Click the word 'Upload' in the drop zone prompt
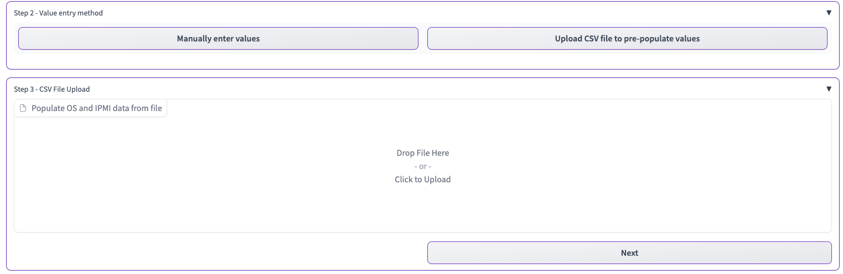Image resolution: width=843 pixels, height=274 pixels. 437,180
